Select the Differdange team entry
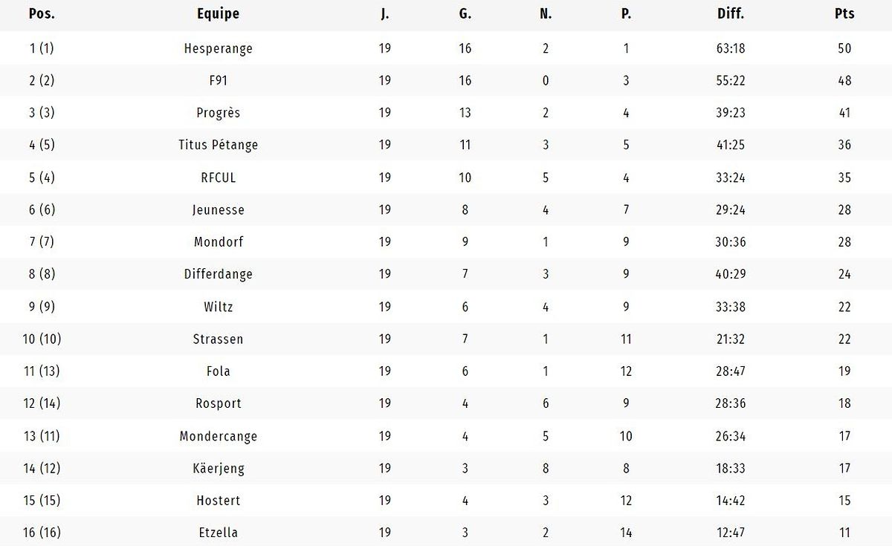Screen dimensions: 892x546 [218, 274]
